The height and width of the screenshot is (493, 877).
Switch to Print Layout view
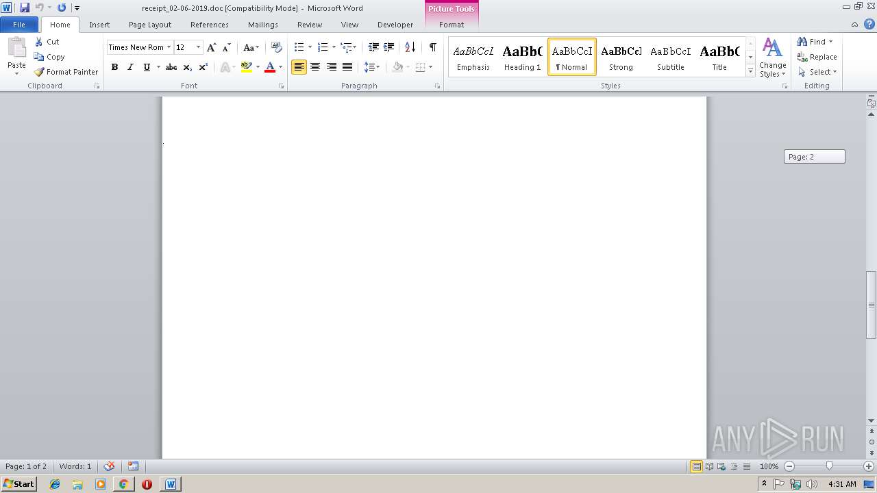point(696,466)
